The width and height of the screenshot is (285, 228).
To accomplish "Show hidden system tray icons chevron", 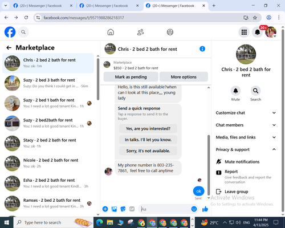I will (x=225, y=222).
